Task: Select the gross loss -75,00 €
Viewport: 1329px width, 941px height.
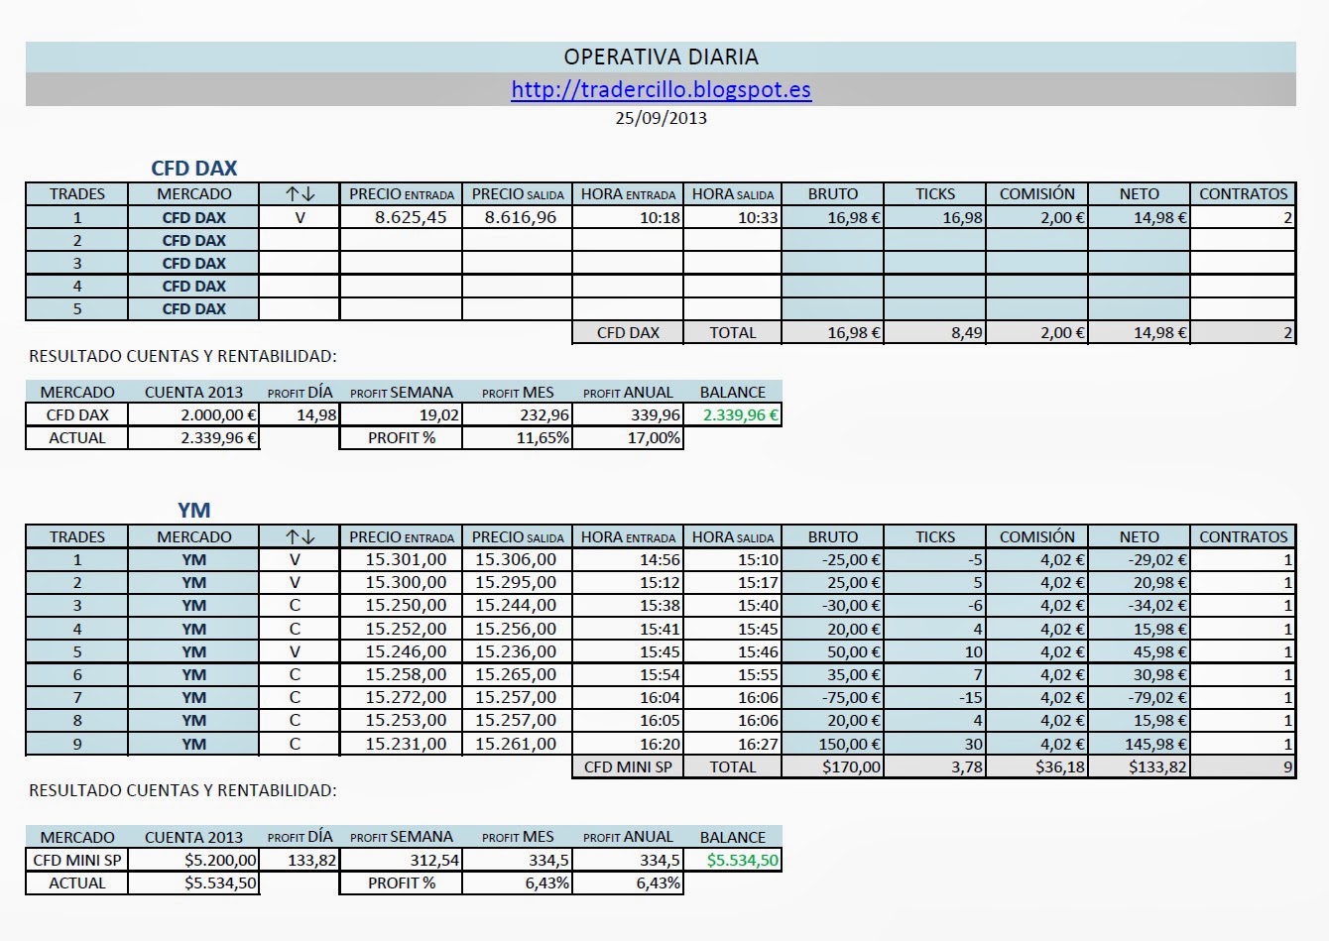Action: point(851,698)
